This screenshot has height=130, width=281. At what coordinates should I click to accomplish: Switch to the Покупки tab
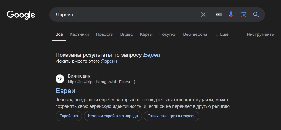coord(168,34)
